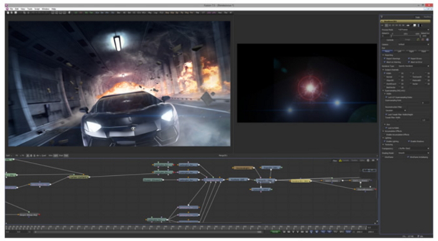Open the Reconstruction Filter dropdown
This screenshot has height=241, width=438.
point(395,110)
